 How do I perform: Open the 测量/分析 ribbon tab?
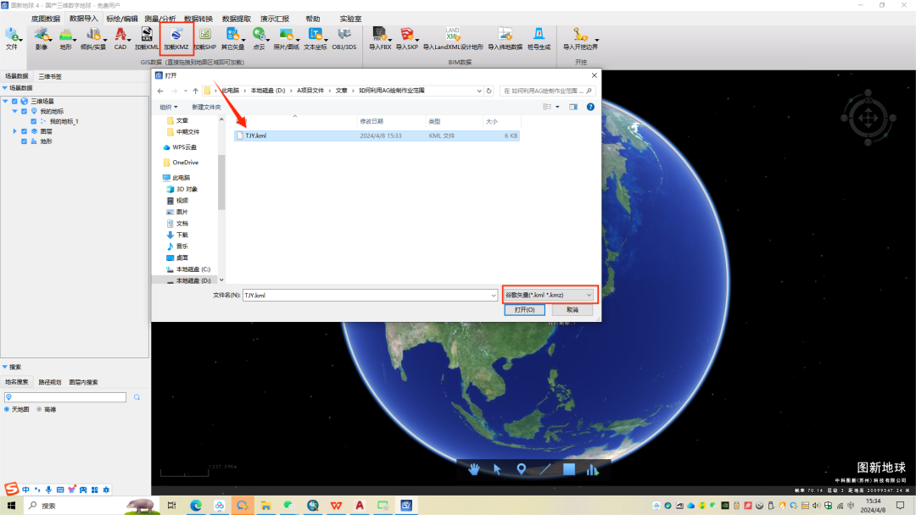tap(160, 19)
